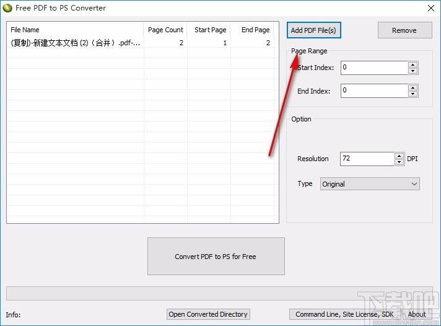Viewport: 441px width, 326px height.
Task: Click the app icon in title bar
Action: [x=7, y=8]
